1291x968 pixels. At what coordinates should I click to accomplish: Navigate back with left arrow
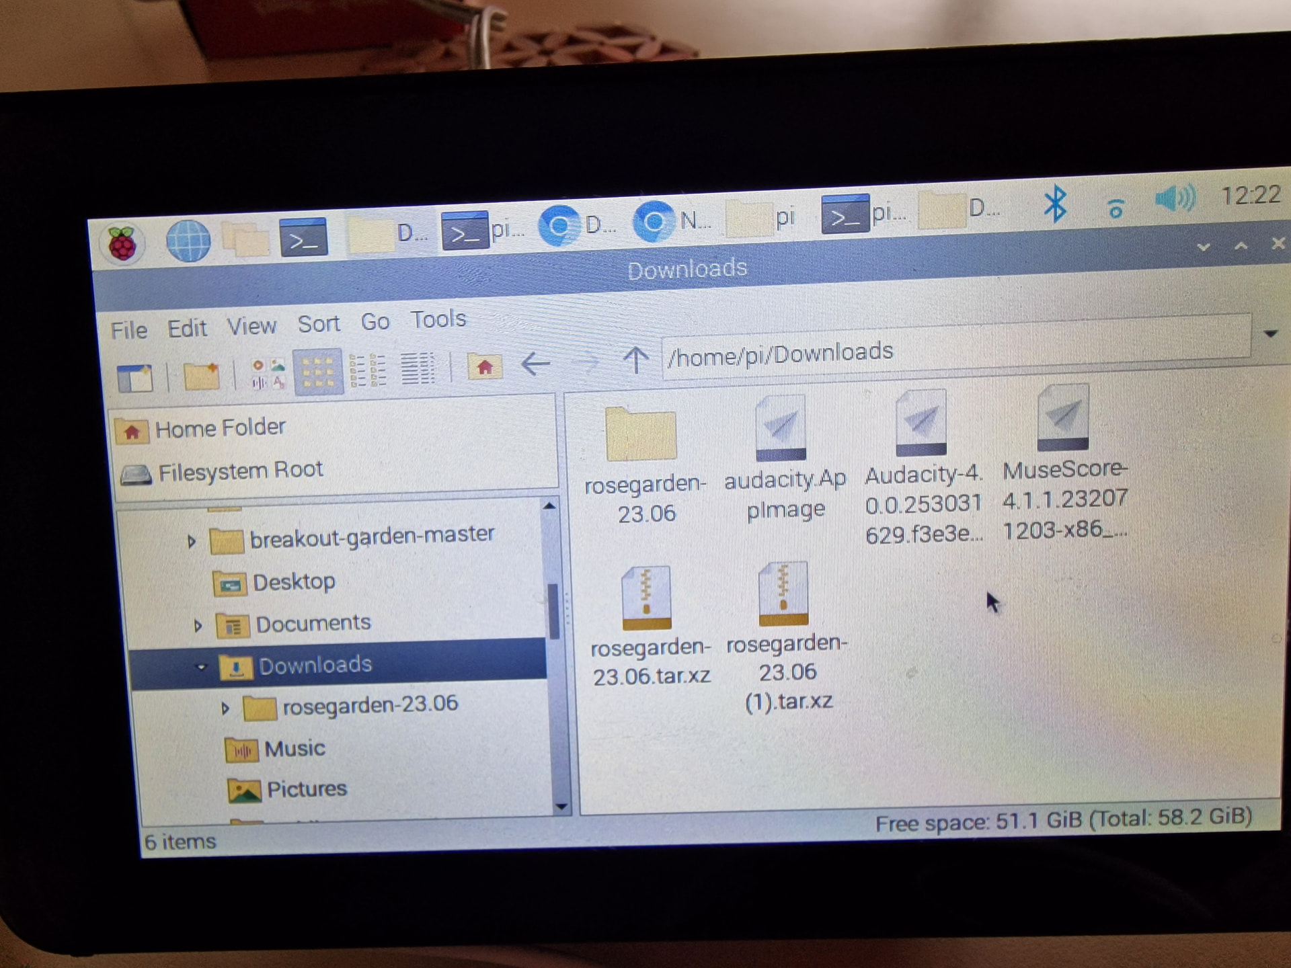[536, 365]
